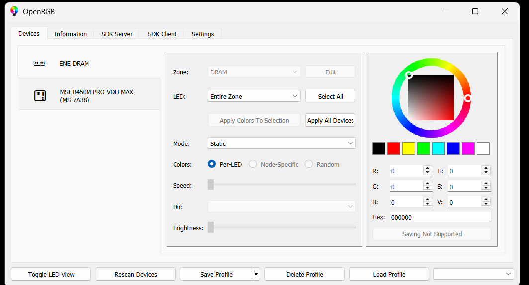Pick the black color swatch
529x285 pixels.
tap(378, 148)
